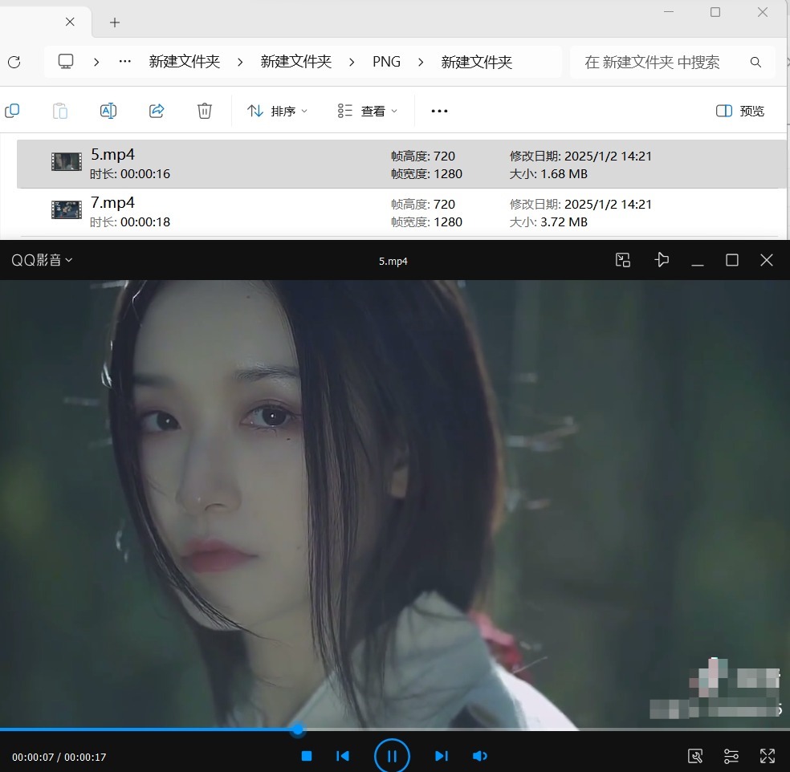Open the chevron after the monitor icon
This screenshot has width=790, height=772.
(x=96, y=62)
